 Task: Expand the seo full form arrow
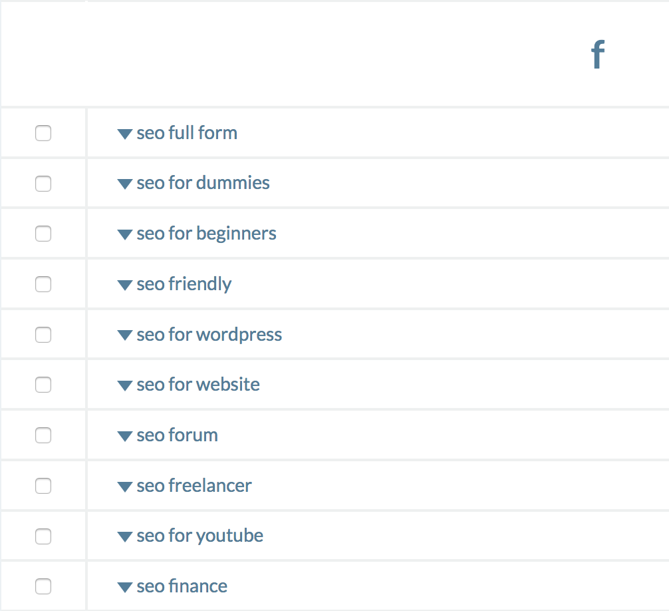124,134
